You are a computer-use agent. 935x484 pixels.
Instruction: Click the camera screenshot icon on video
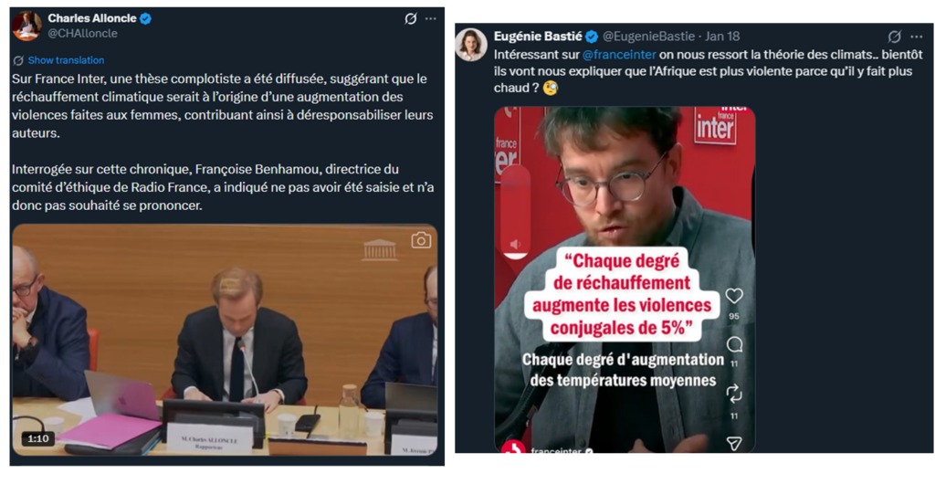[x=420, y=240]
